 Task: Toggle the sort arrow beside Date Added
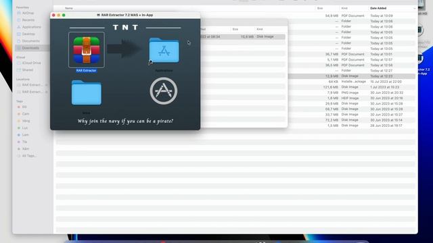[414, 9]
